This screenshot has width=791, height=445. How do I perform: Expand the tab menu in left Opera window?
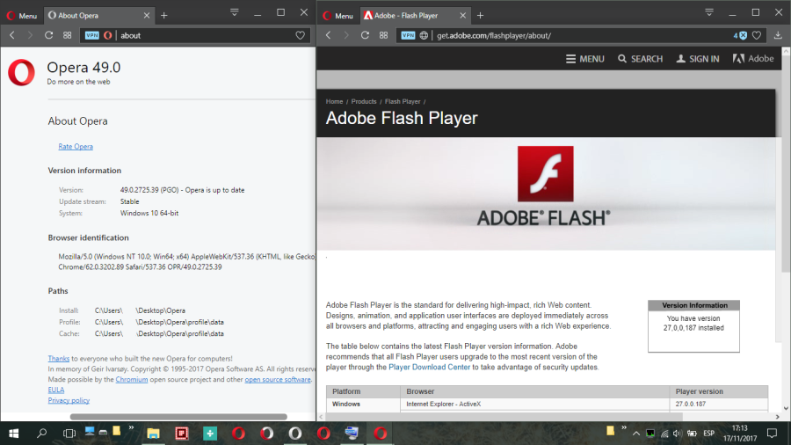pos(235,12)
